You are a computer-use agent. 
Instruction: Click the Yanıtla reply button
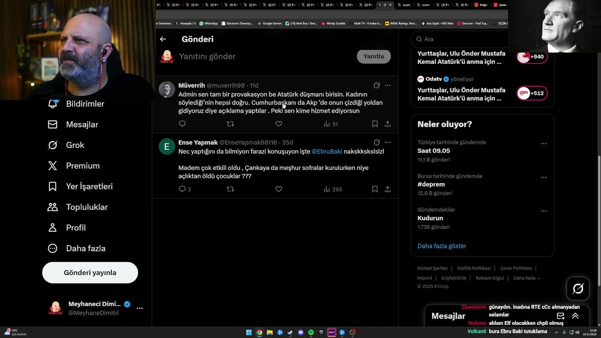[374, 56]
